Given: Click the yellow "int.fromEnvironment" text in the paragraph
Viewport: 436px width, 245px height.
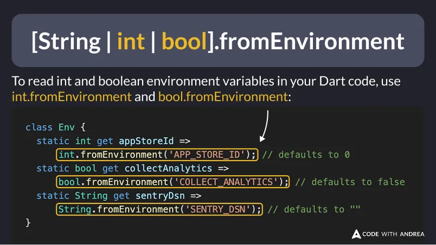Looking at the screenshot, I should (72, 97).
